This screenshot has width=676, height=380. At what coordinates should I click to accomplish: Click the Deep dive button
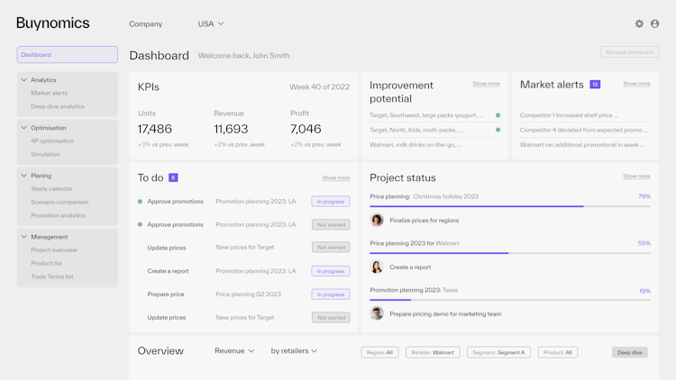coord(629,352)
